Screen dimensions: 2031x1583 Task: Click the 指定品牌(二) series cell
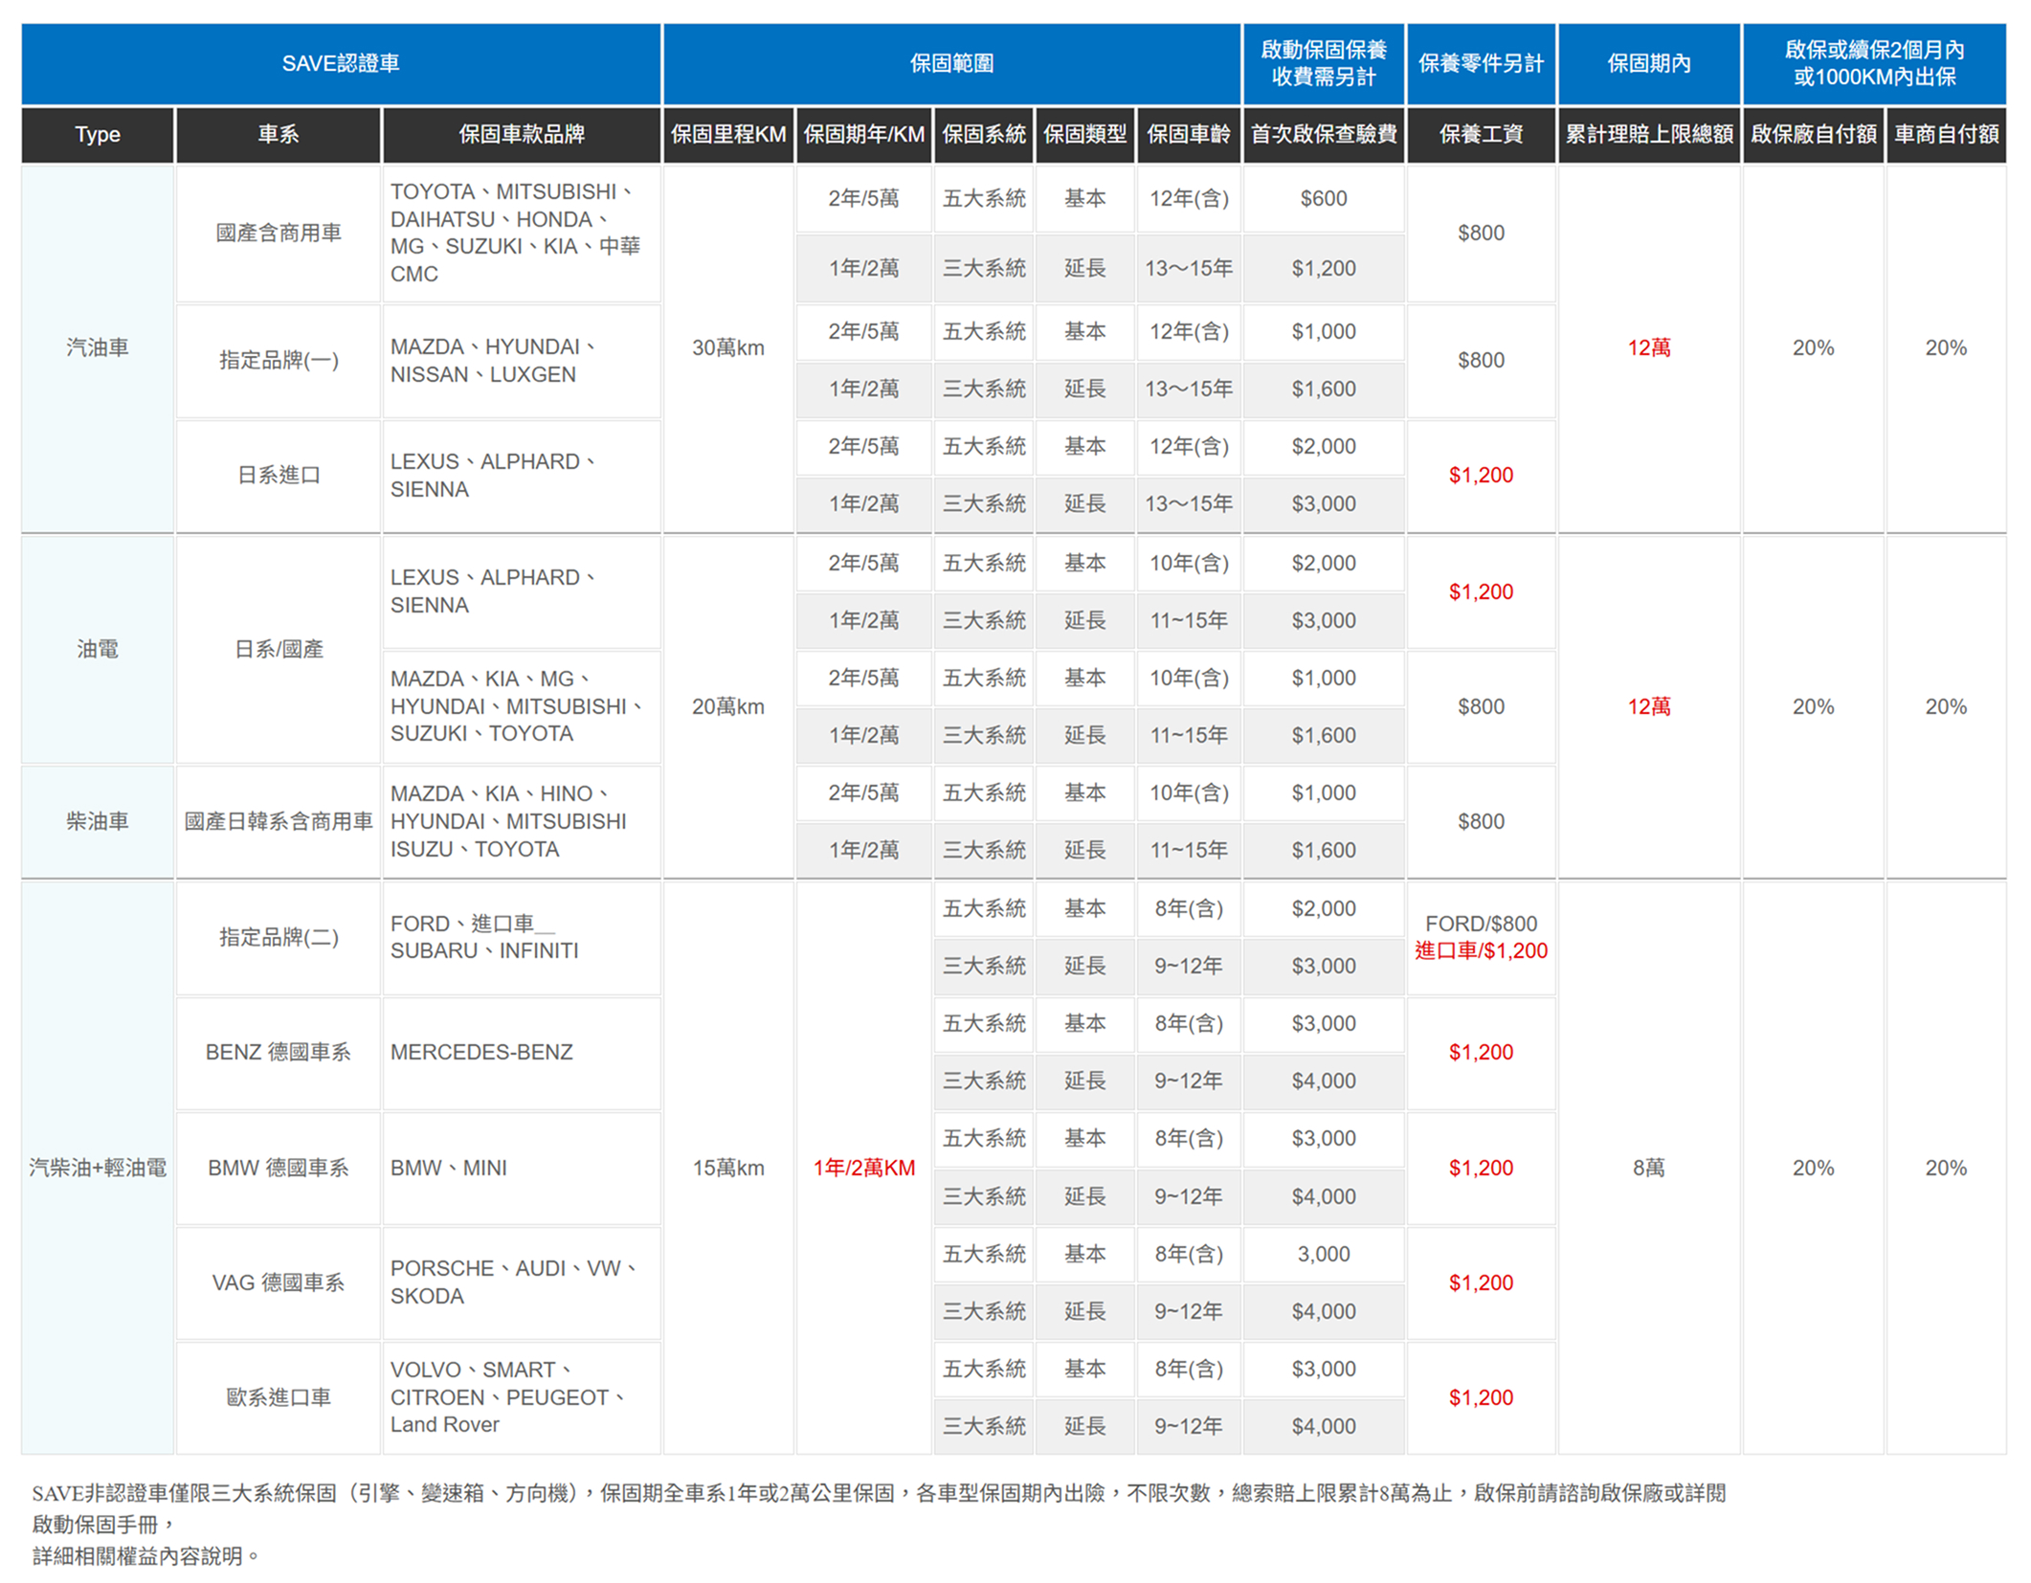pyautogui.click(x=279, y=938)
